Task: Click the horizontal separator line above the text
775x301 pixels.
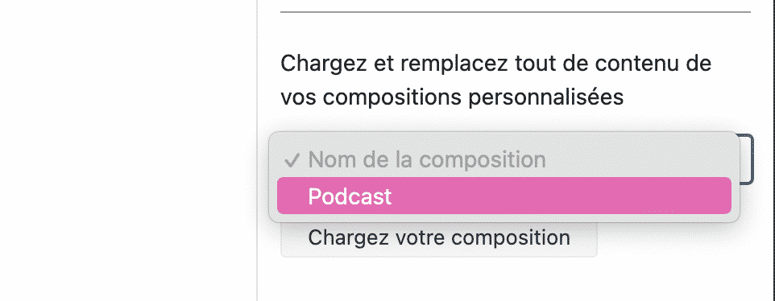Action: [x=515, y=11]
